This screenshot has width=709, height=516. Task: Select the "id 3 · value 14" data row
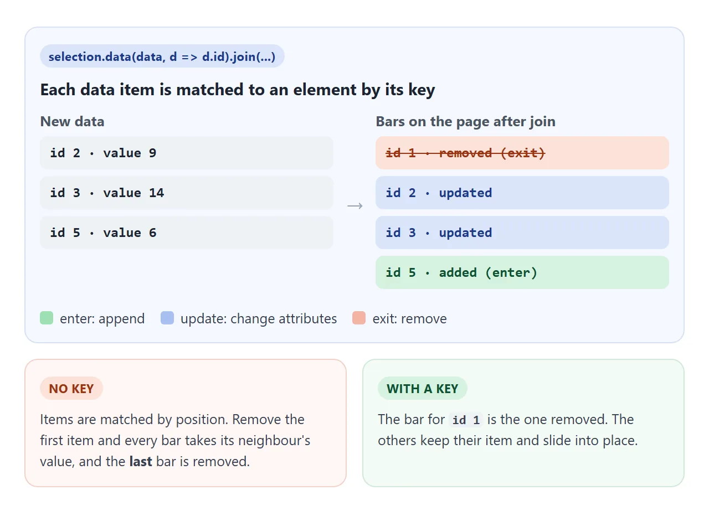[187, 193]
